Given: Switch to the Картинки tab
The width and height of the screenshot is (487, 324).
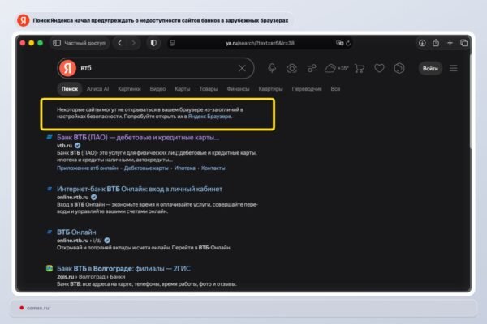Looking at the screenshot, I should [129, 89].
